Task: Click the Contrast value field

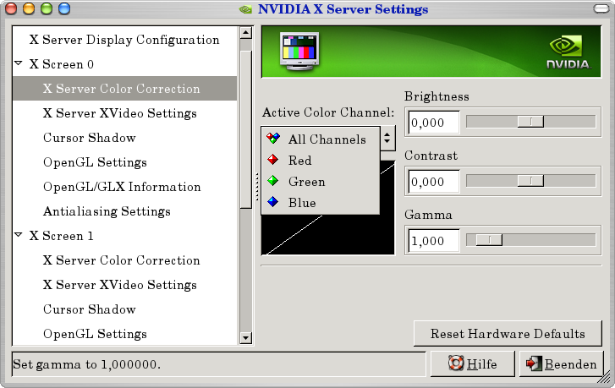Action: click(x=434, y=182)
